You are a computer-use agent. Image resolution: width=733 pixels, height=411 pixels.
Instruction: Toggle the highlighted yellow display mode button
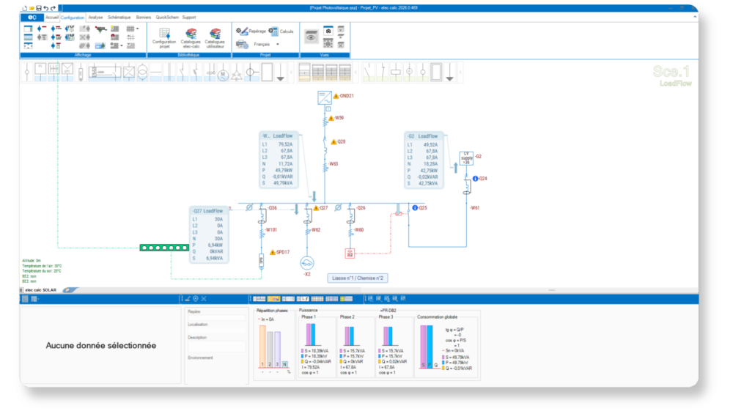tap(274, 299)
